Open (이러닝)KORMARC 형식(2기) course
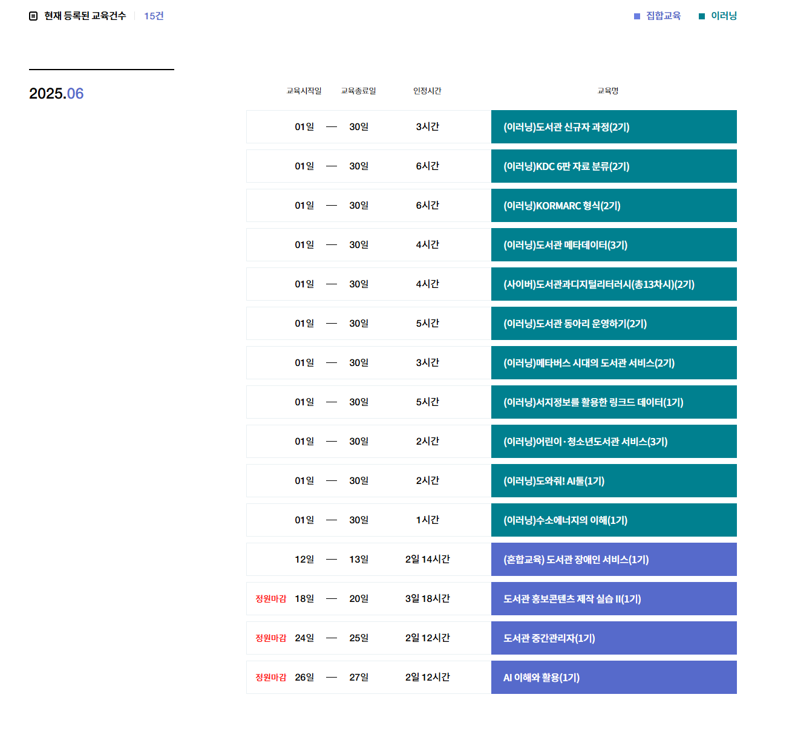The image size is (795, 729). point(614,206)
